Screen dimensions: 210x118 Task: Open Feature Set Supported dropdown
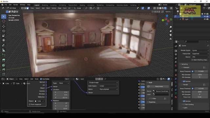pos(200,54)
